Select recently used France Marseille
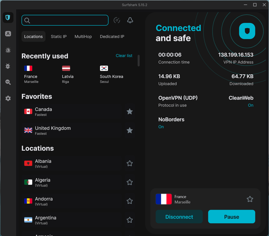The height and width of the screenshot is (236, 269). (32, 75)
